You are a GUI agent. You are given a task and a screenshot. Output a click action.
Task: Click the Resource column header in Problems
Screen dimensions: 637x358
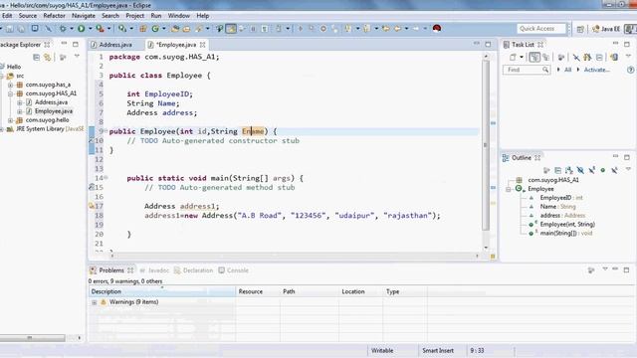click(258, 291)
